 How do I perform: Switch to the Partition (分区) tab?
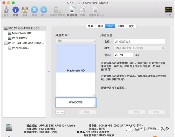(110, 26)
